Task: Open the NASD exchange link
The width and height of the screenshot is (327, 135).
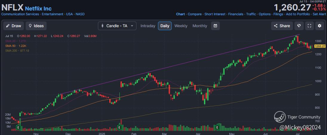Action: pos(80,14)
